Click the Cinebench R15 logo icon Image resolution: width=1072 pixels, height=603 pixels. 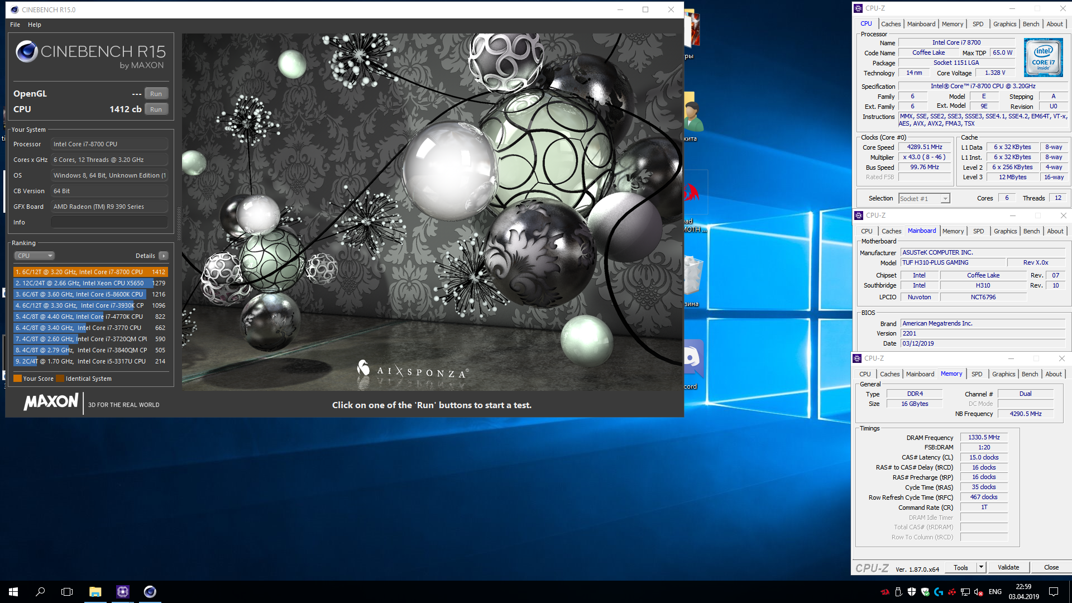26,51
